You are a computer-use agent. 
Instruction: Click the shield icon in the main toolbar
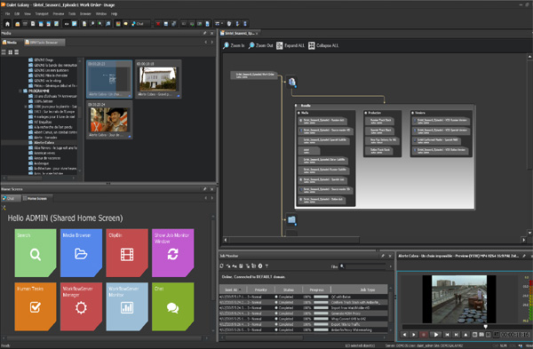pos(229,24)
